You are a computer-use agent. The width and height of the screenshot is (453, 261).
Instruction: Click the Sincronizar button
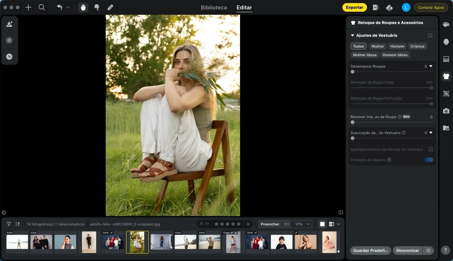(408, 250)
